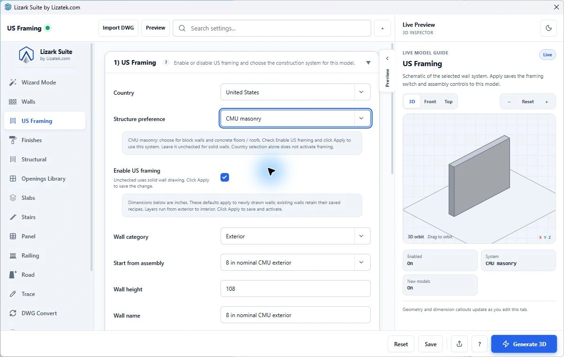Switch preview to Top view tab
This screenshot has height=357, width=564.
click(x=449, y=102)
